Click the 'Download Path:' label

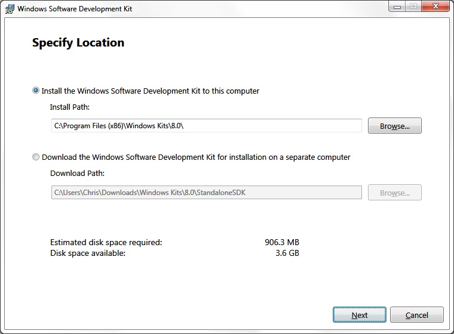[77, 173]
